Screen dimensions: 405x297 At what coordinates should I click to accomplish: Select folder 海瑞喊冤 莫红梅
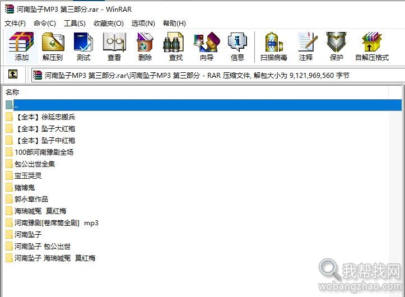coord(36,211)
